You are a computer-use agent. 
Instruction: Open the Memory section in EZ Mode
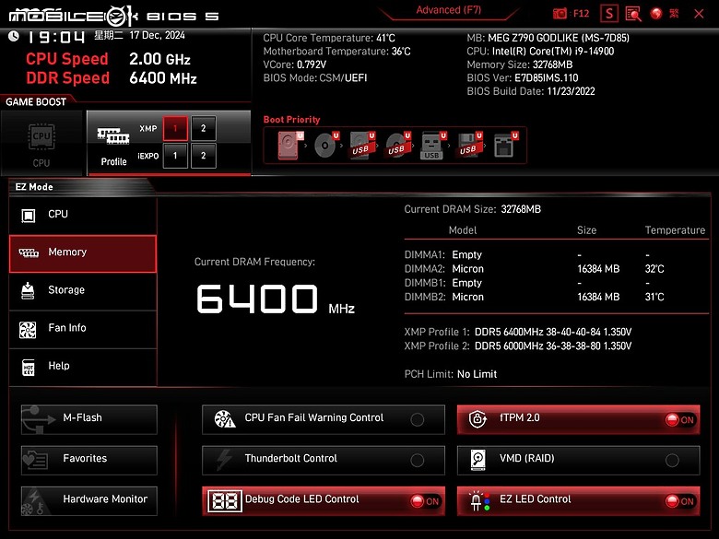[83, 253]
